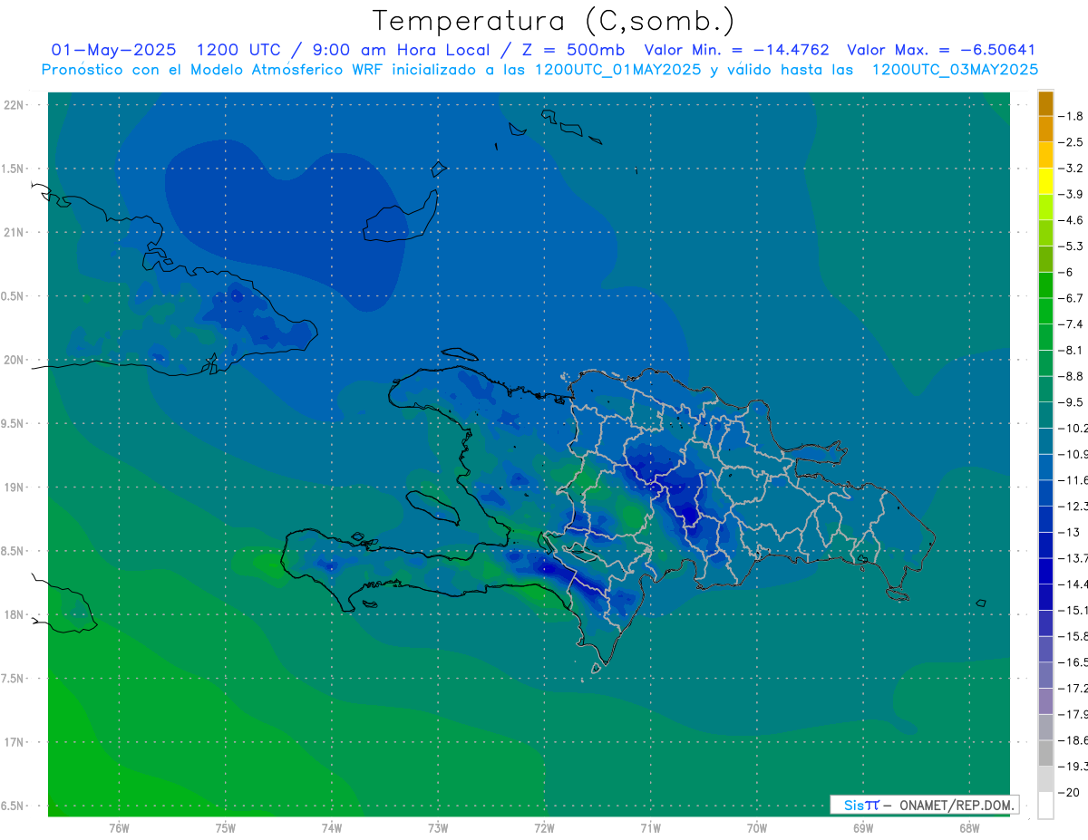The width and height of the screenshot is (1088, 840).
Task: Click the "-7.4" legend value
Action: tap(1071, 324)
